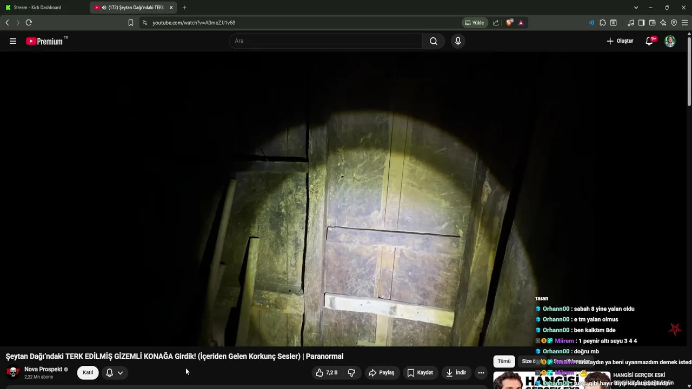The width and height of the screenshot is (692, 389).
Task: Bookmark this page with the bookmark icon
Action: 131,23
